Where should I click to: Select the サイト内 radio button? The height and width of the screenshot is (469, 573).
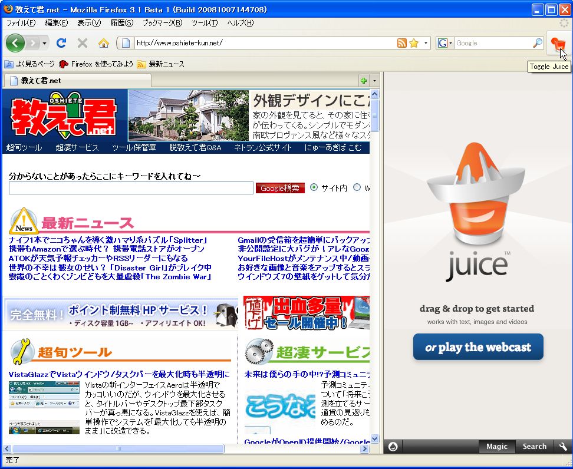pos(314,187)
